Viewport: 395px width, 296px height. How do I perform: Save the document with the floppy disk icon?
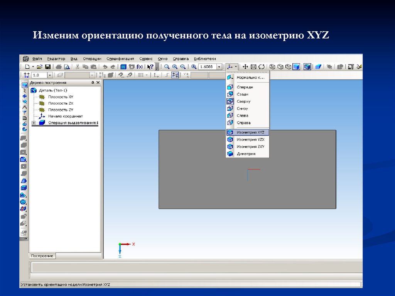tap(48, 67)
